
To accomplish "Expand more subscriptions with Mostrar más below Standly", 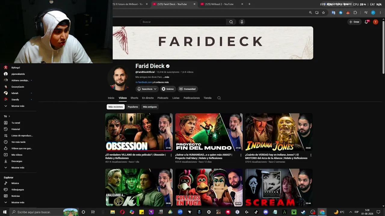I will [x=18, y=106].
